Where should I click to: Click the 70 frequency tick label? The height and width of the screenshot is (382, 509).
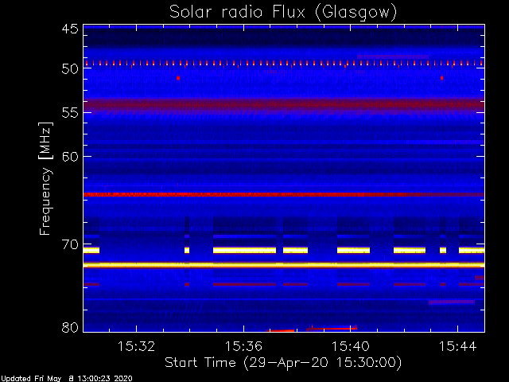click(x=70, y=244)
